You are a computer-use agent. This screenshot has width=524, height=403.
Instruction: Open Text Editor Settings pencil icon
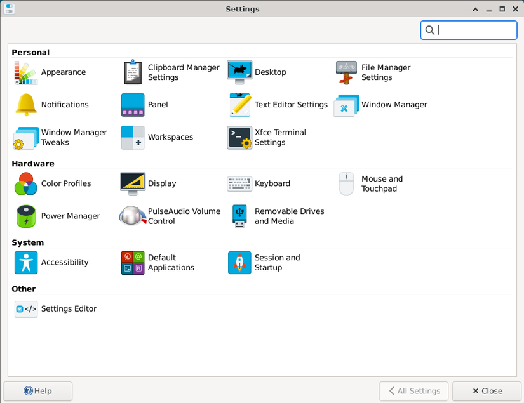(x=240, y=105)
